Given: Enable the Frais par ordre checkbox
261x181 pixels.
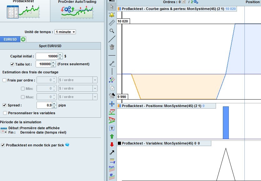Looking at the screenshot, I should tap(4, 80).
